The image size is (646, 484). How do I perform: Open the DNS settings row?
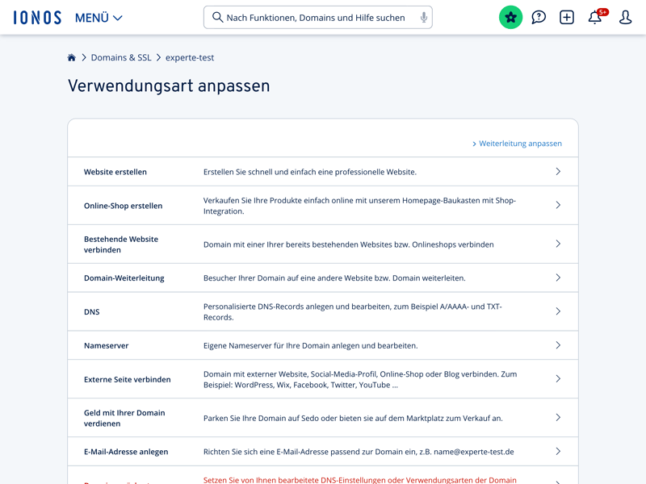(92, 311)
